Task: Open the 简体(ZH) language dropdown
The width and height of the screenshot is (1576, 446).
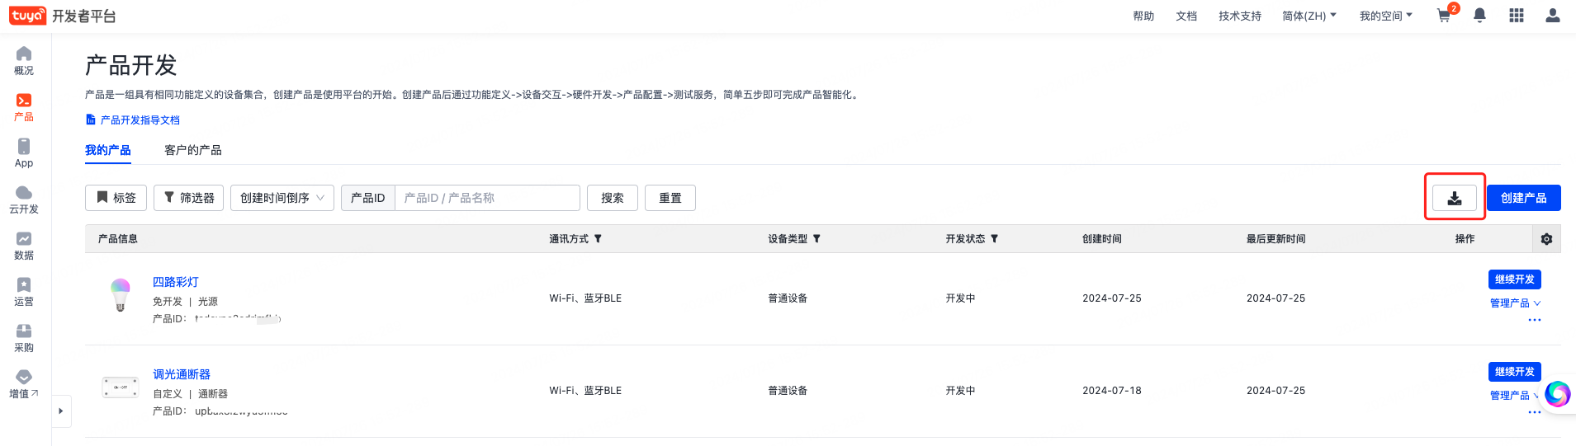Action: (1309, 16)
